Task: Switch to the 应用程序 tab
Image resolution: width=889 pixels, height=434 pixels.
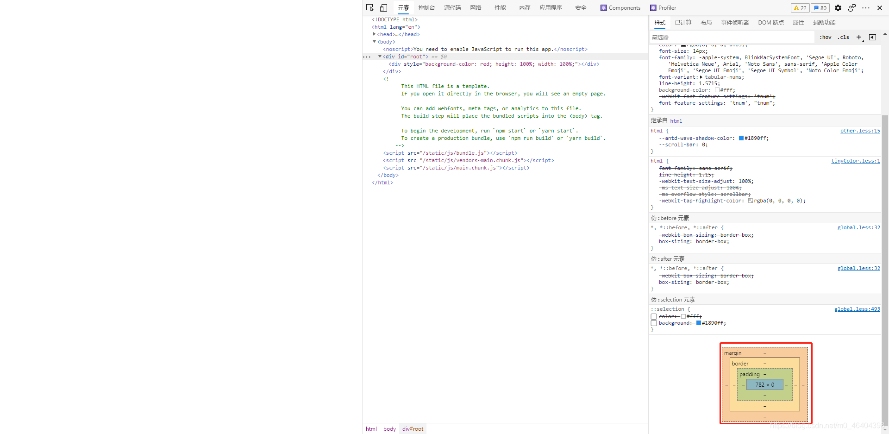Action: click(551, 8)
